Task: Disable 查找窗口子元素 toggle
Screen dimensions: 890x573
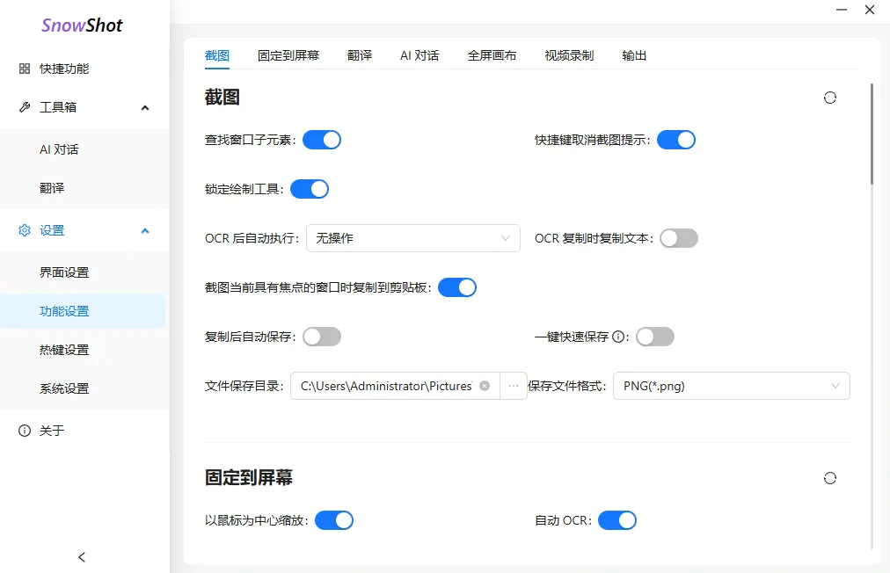Action: (322, 139)
